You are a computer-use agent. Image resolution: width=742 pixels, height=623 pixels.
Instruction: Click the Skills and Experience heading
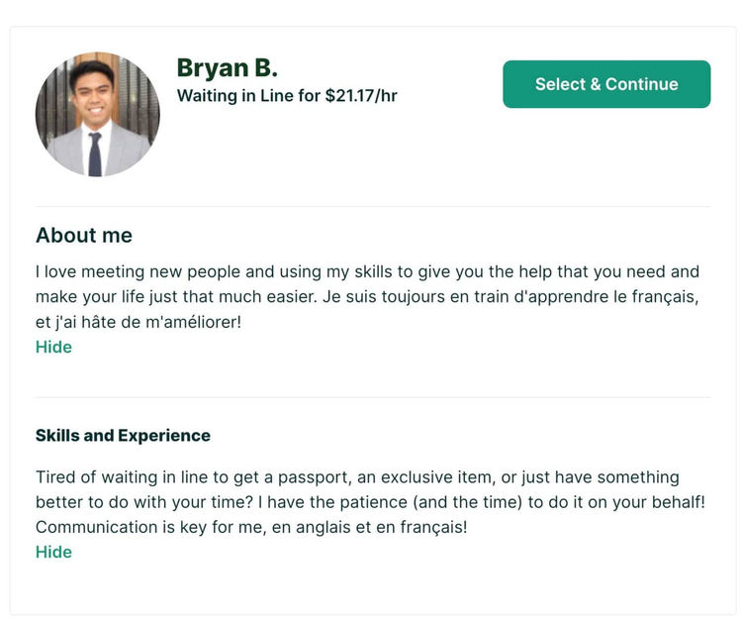click(123, 436)
